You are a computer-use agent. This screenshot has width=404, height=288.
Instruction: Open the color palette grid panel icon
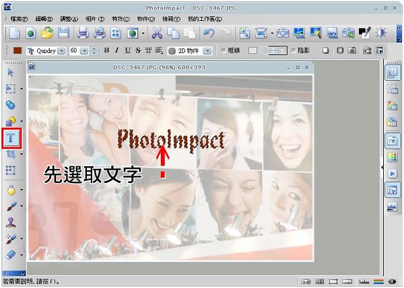pyautogui.click(x=393, y=157)
